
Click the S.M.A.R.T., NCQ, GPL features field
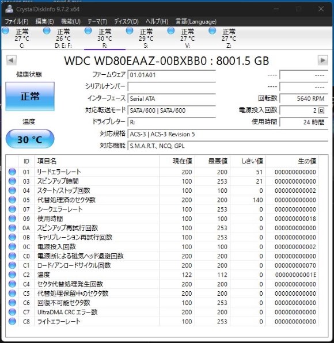click(227, 146)
